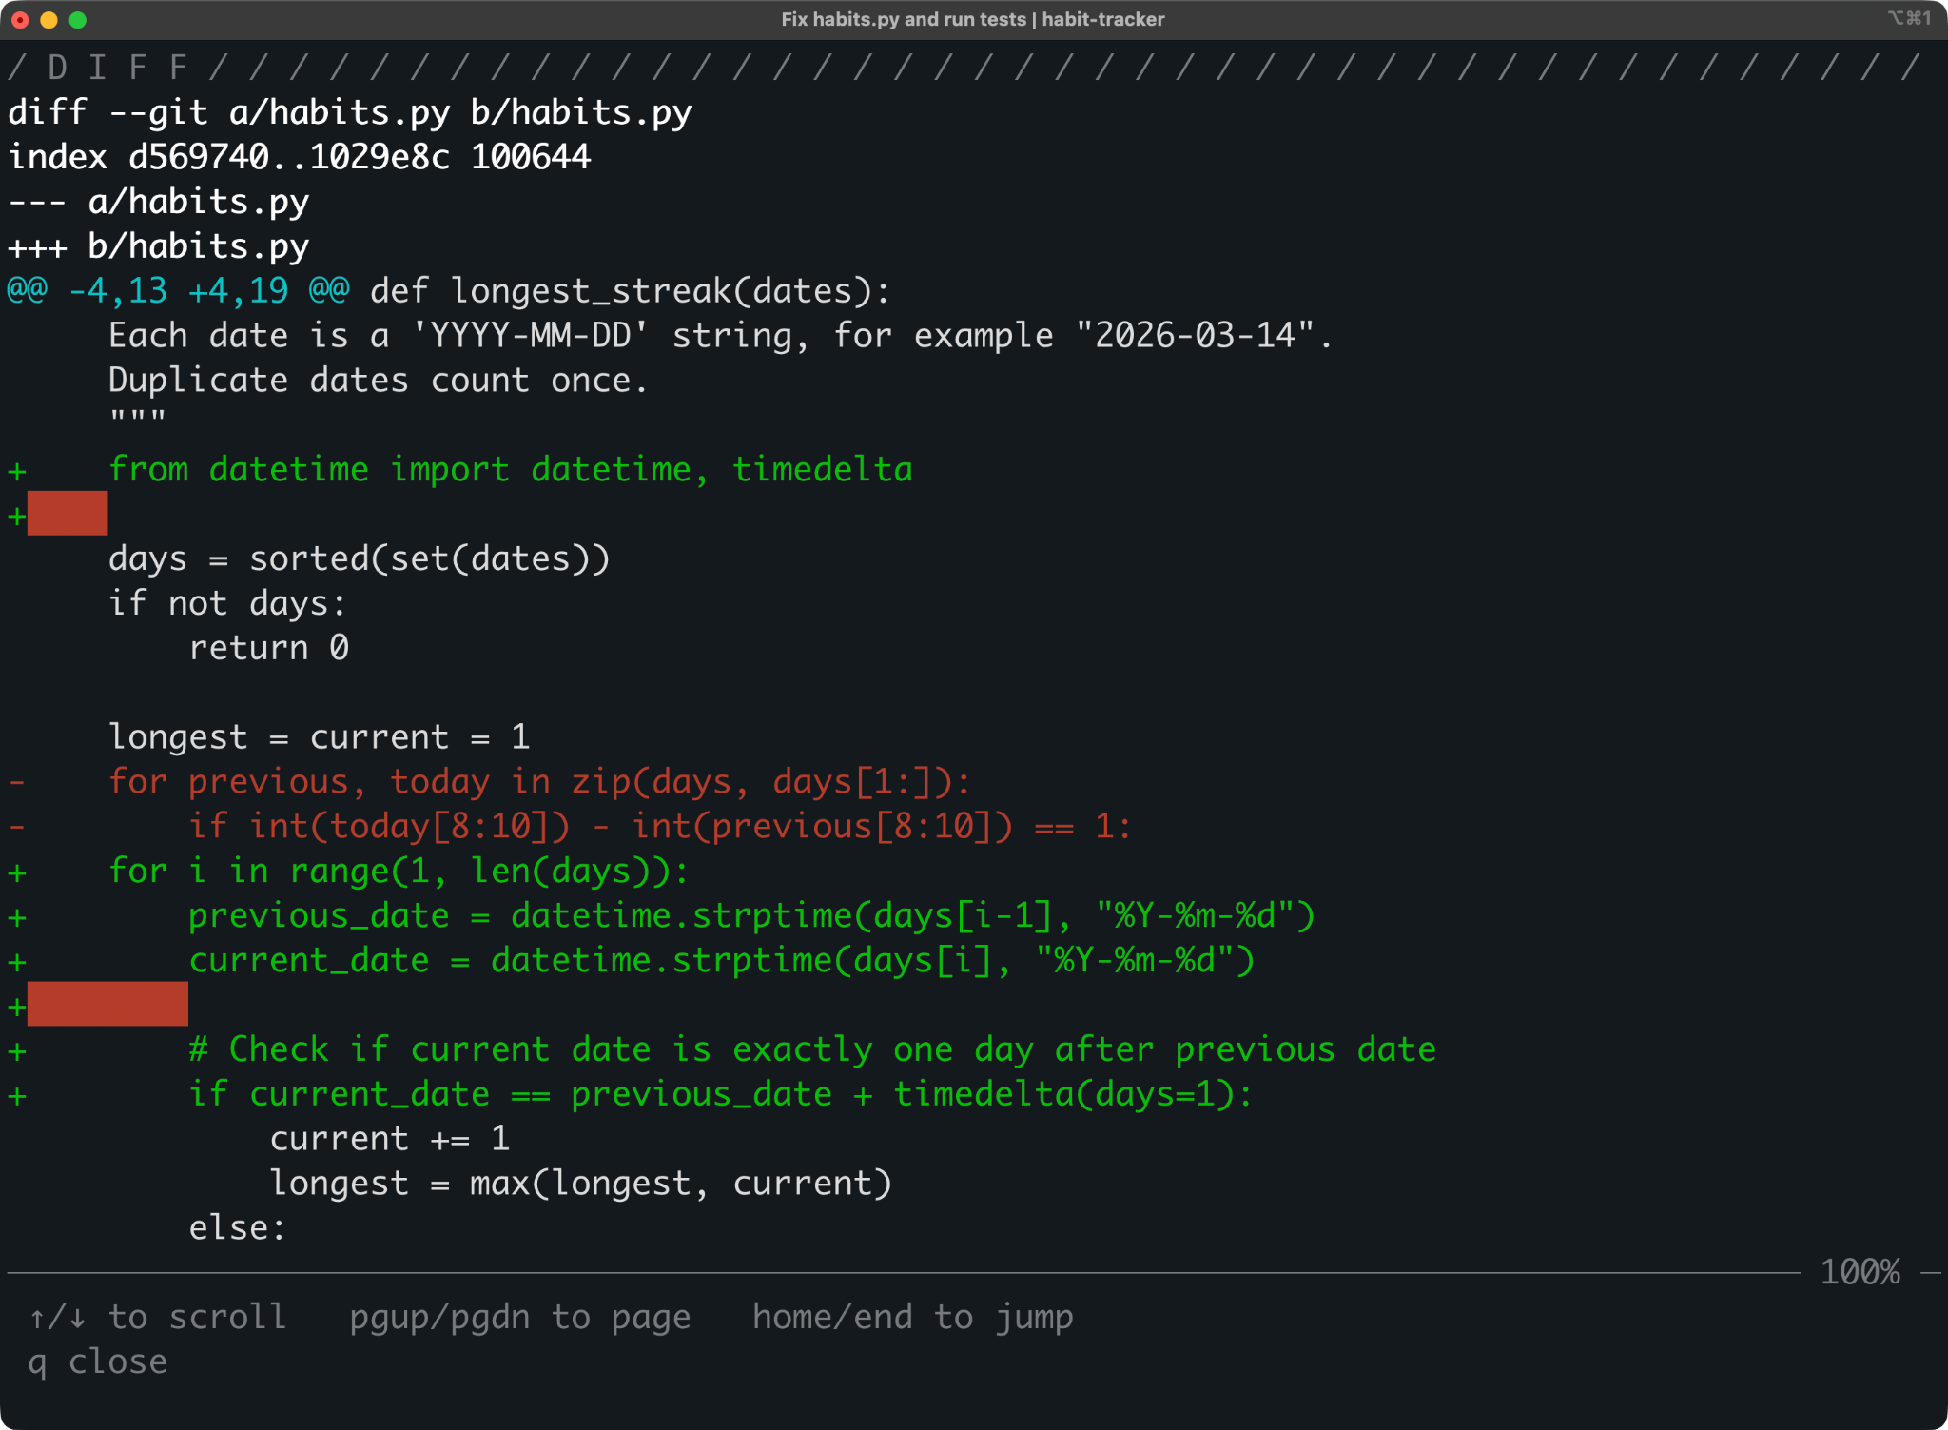Click the added line 'from datetime import datetime, timedelta'
Image resolution: width=1948 pixels, height=1430 pixels.
tap(511, 469)
